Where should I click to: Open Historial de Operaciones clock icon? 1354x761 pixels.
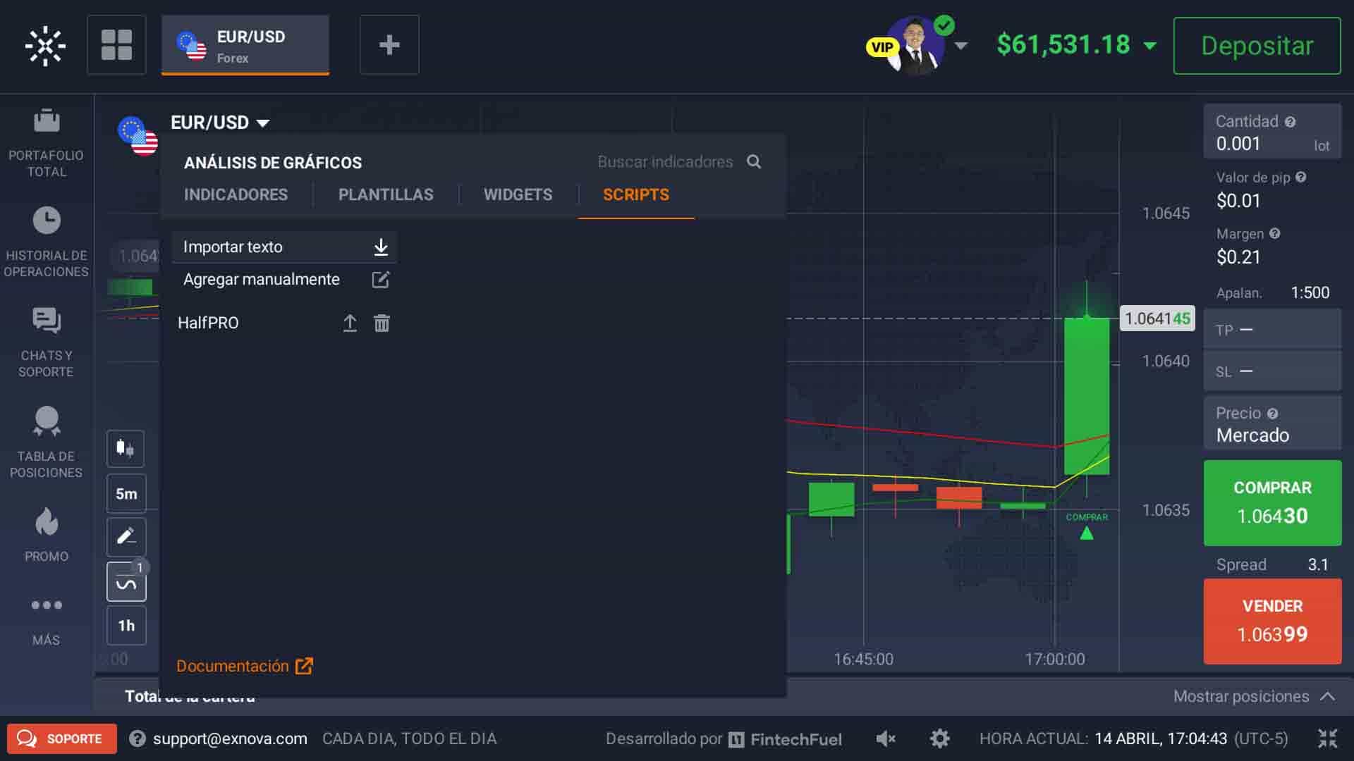(47, 221)
